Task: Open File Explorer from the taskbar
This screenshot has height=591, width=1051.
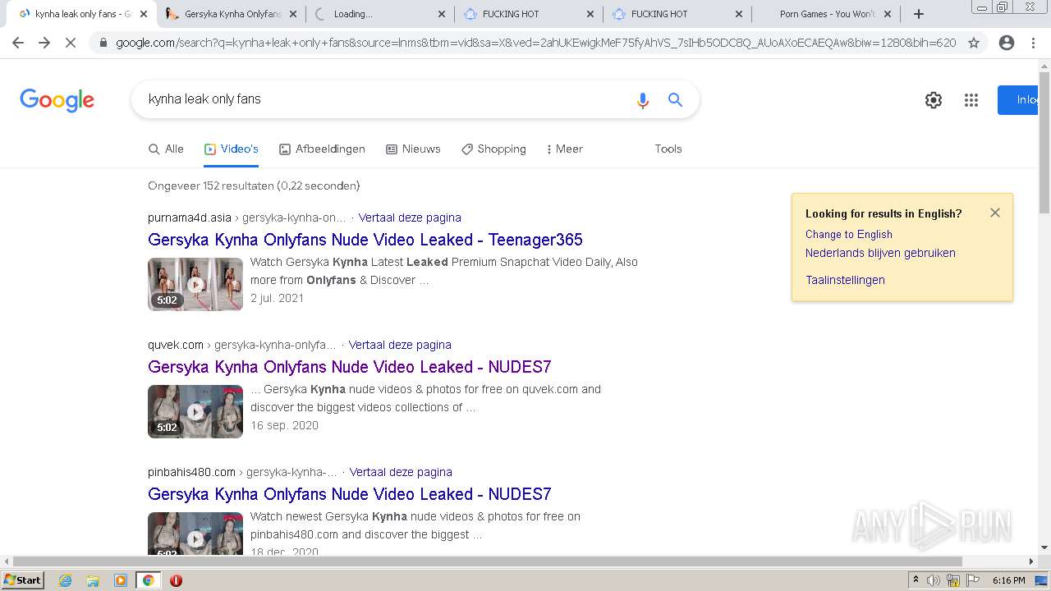Action: coord(93,580)
